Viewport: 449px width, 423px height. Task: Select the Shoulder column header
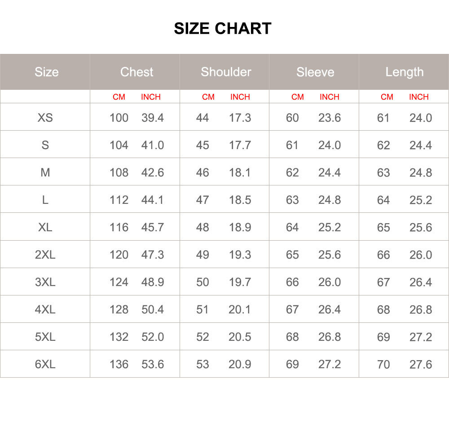tap(226, 72)
